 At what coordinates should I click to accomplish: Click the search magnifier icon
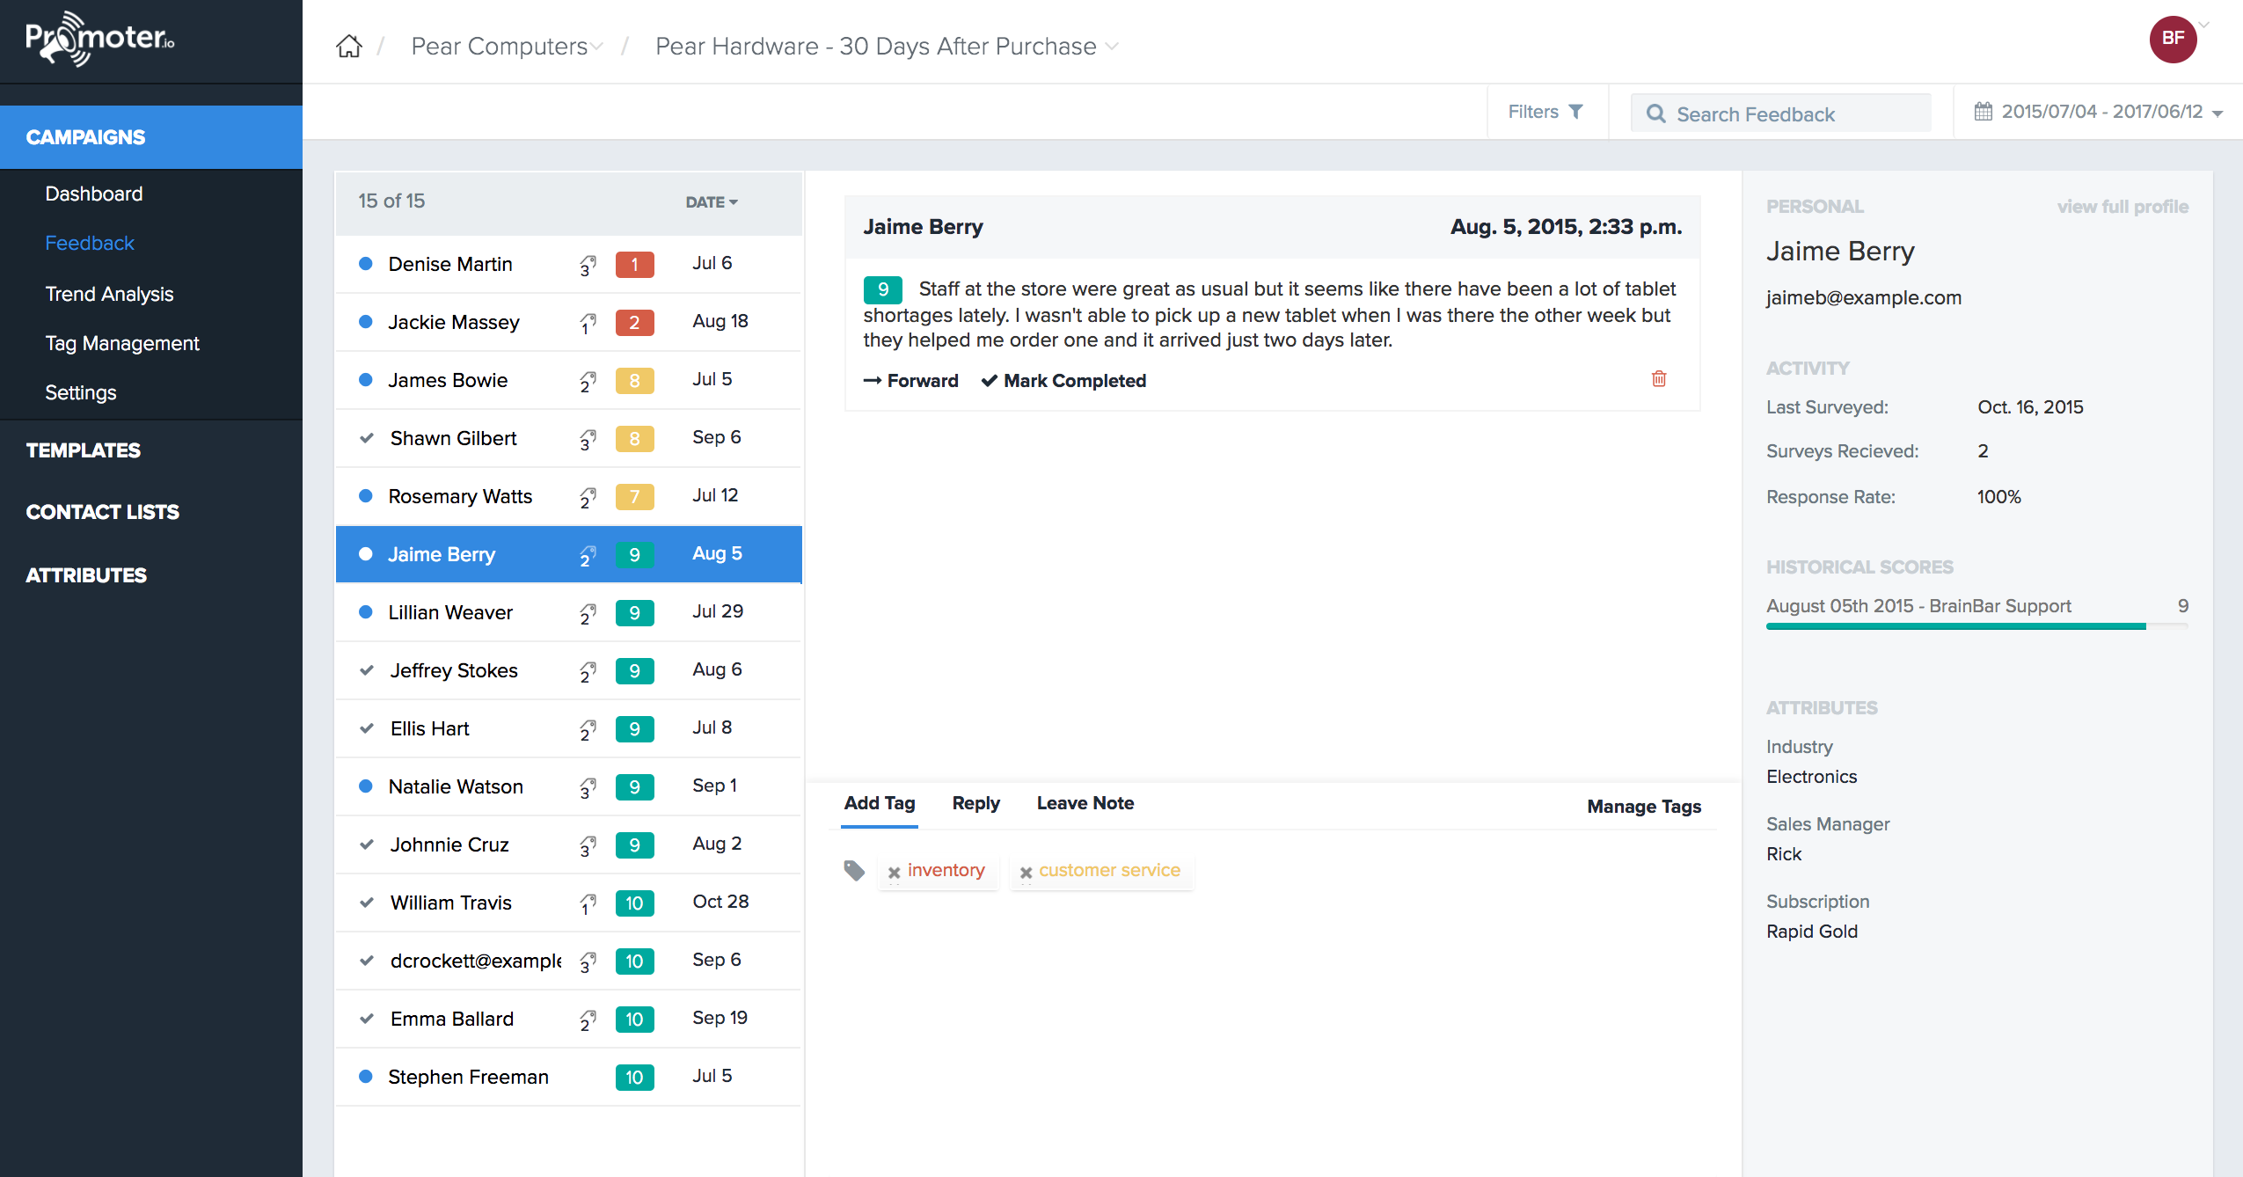[x=1655, y=113]
